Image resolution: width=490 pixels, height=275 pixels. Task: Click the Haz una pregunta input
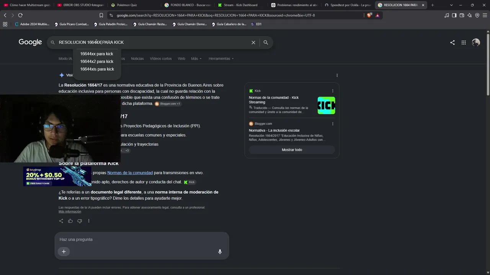pyautogui.click(x=142, y=239)
